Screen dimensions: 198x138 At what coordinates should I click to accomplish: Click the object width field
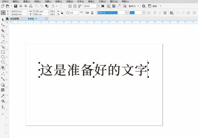pos(40,11)
